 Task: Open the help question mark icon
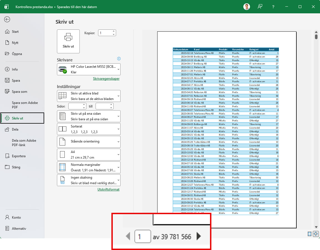[273, 7]
